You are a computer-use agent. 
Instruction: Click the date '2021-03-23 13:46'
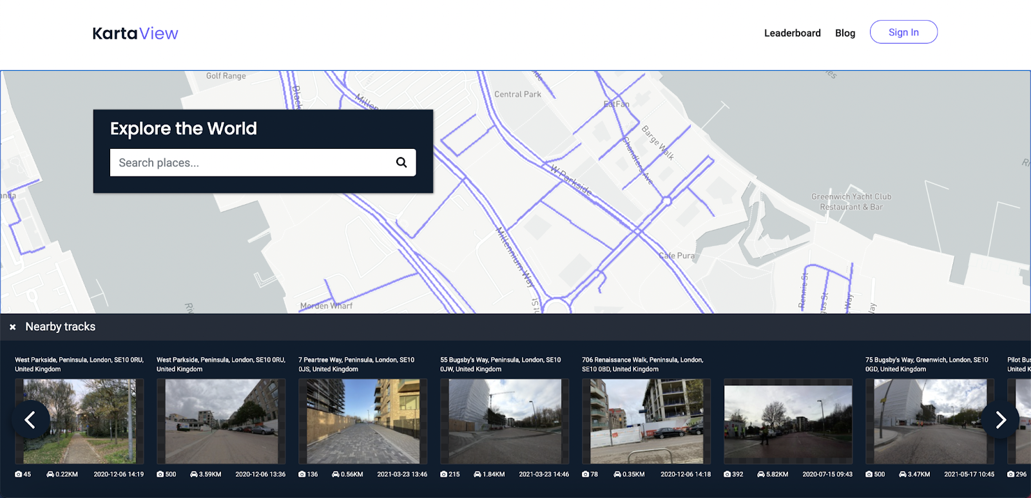point(402,474)
